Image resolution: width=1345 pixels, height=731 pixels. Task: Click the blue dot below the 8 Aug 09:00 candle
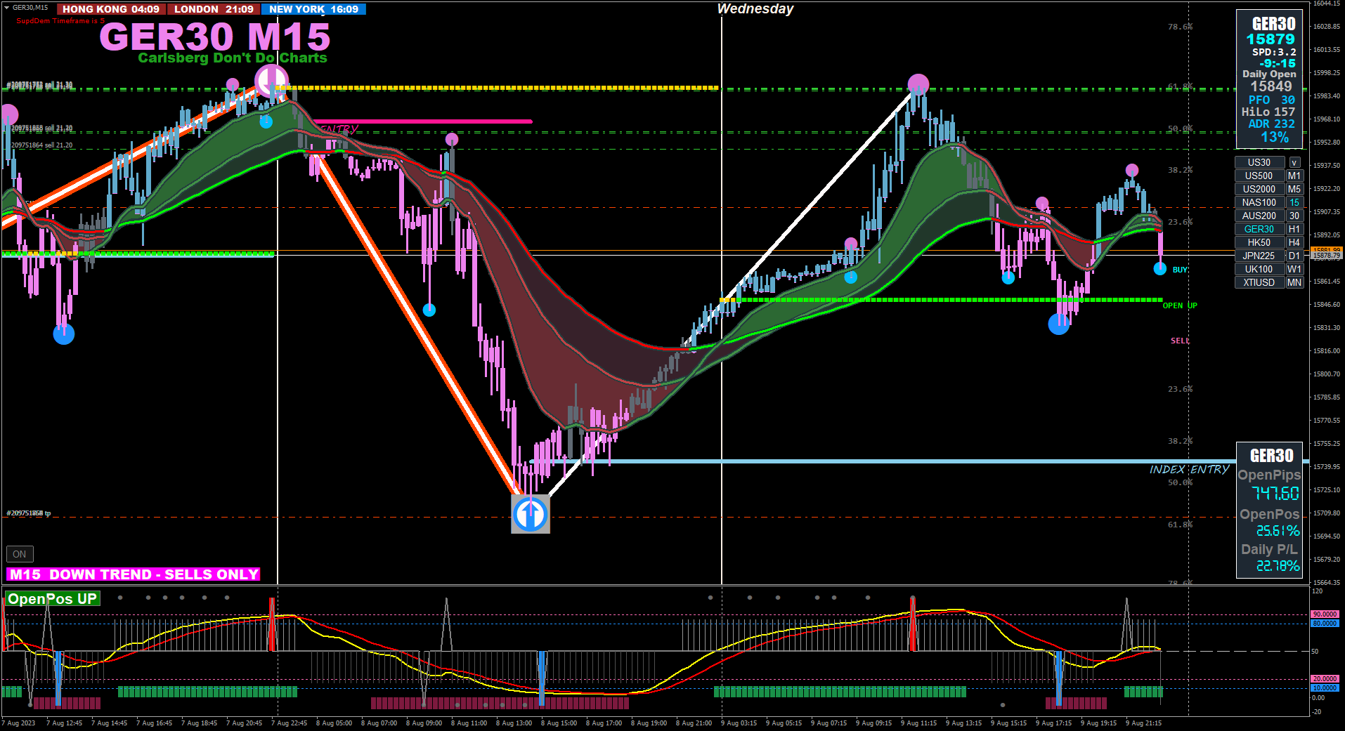point(429,310)
